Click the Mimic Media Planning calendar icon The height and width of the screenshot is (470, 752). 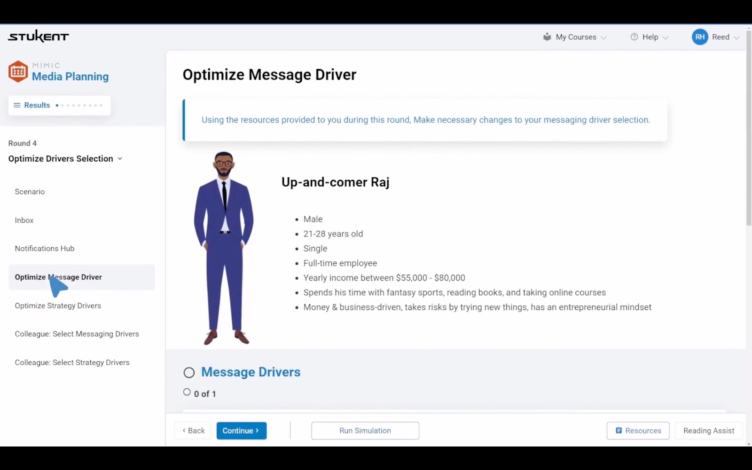(x=18, y=71)
